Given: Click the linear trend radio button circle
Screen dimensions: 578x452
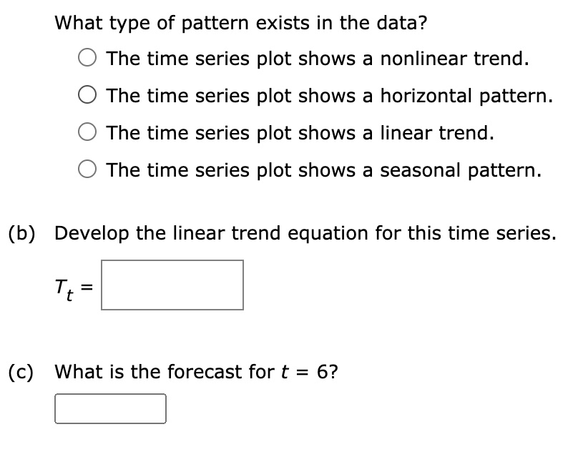Looking at the screenshot, I should click(x=87, y=133).
